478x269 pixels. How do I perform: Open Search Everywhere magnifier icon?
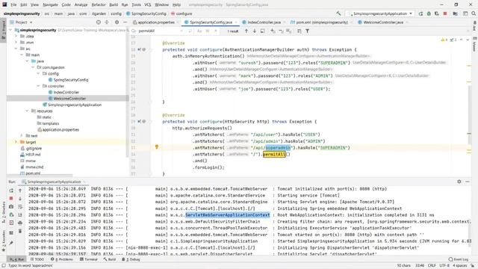474,13
